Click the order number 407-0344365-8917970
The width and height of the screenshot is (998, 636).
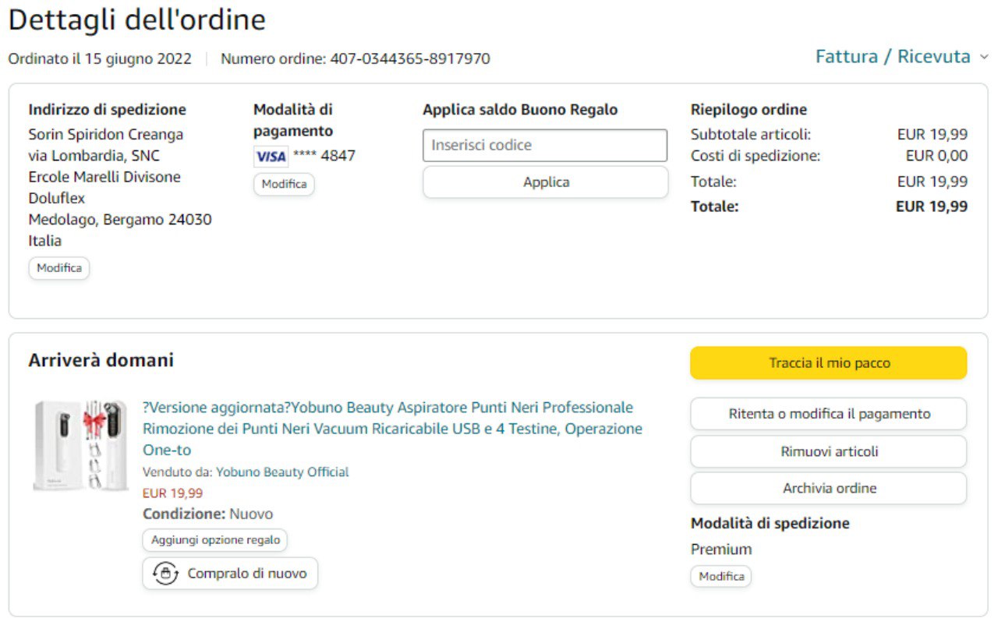tap(410, 58)
